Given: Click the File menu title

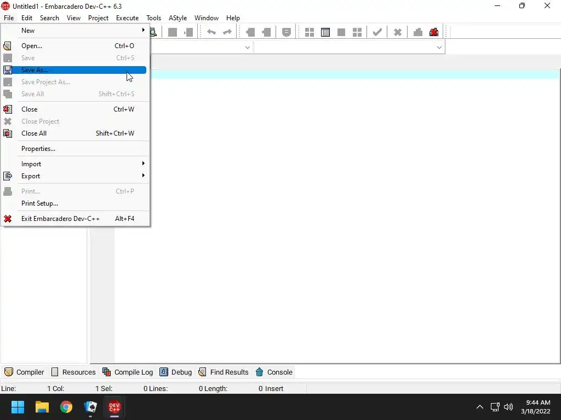Looking at the screenshot, I should pyautogui.click(x=9, y=18).
